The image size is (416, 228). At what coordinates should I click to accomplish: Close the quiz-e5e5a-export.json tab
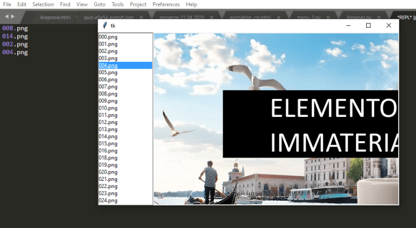pyautogui.click(x=141, y=17)
